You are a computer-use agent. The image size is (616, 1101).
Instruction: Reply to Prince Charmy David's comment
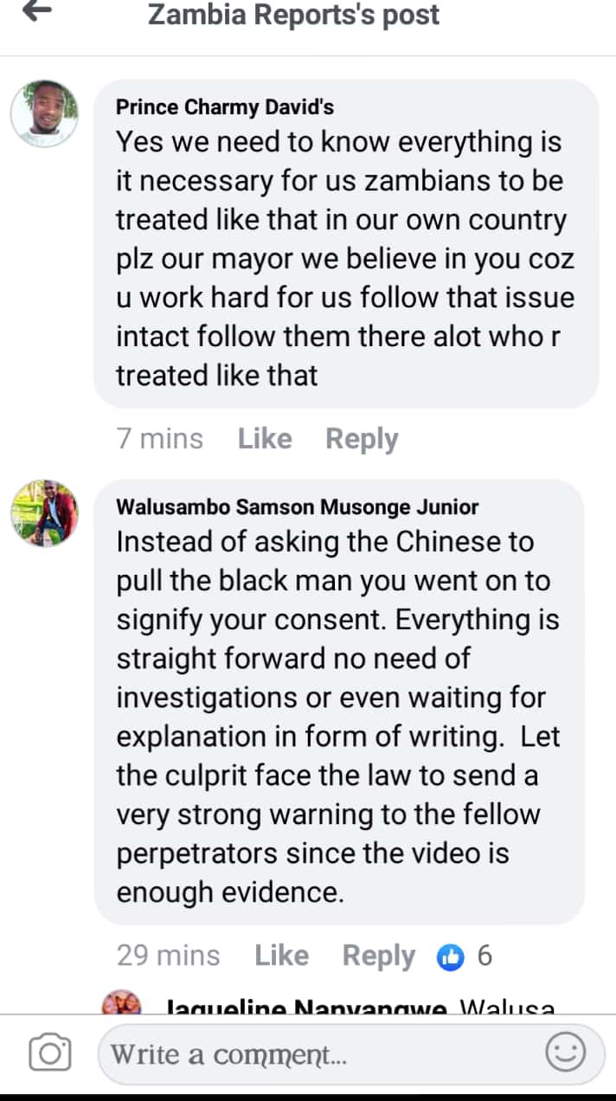pos(362,439)
